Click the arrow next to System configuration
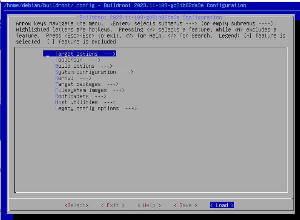300x220 pixels. click(x=128, y=72)
